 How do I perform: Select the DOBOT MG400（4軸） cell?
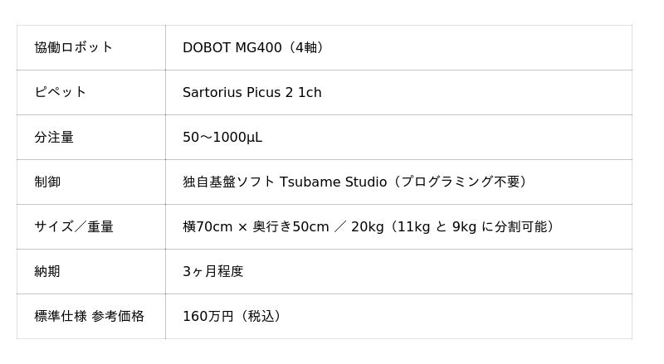click(398, 47)
